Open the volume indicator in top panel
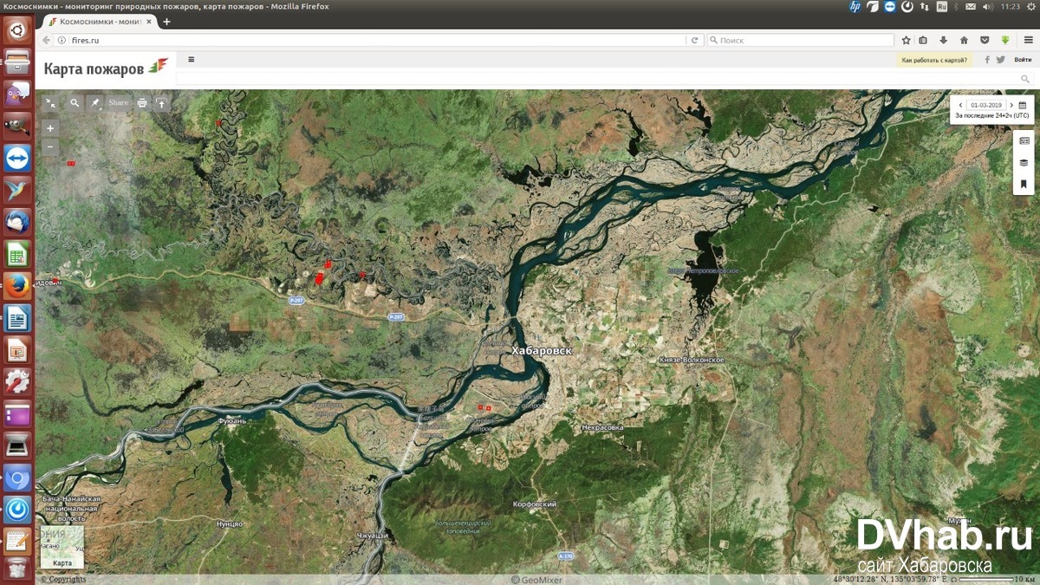Screen dimensions: 1040x585 (988, 6)
